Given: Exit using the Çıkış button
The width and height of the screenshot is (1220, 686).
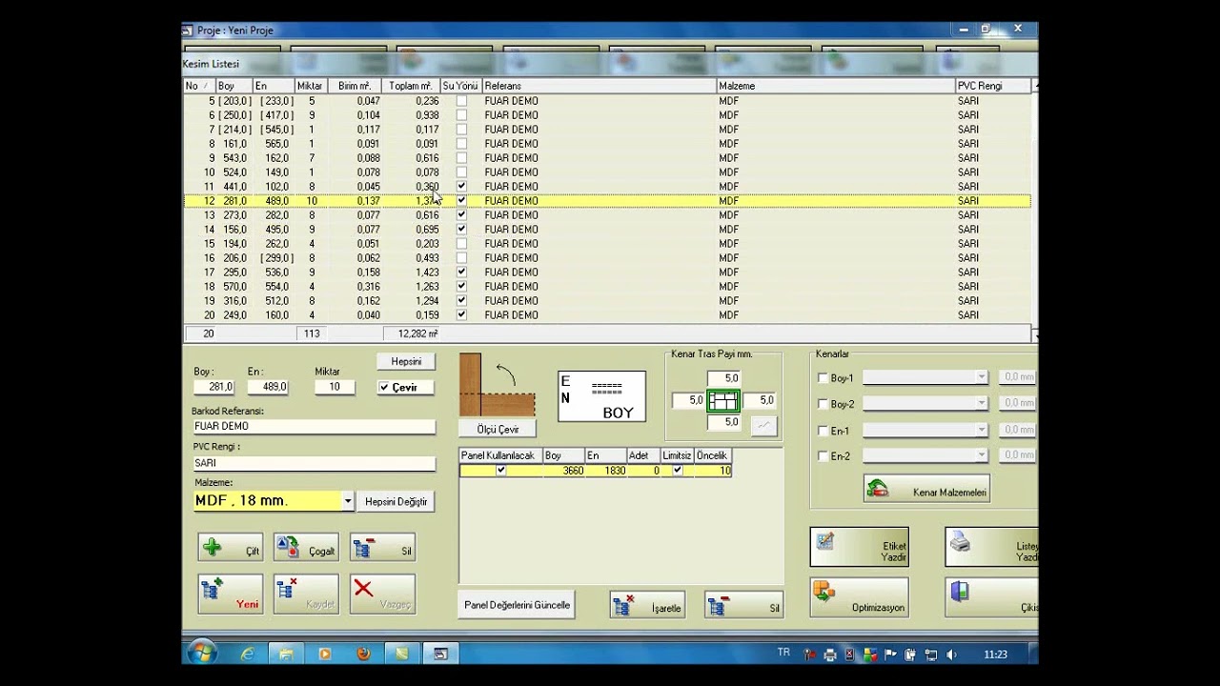Looking at the screenshot, I should click(991, 597).
